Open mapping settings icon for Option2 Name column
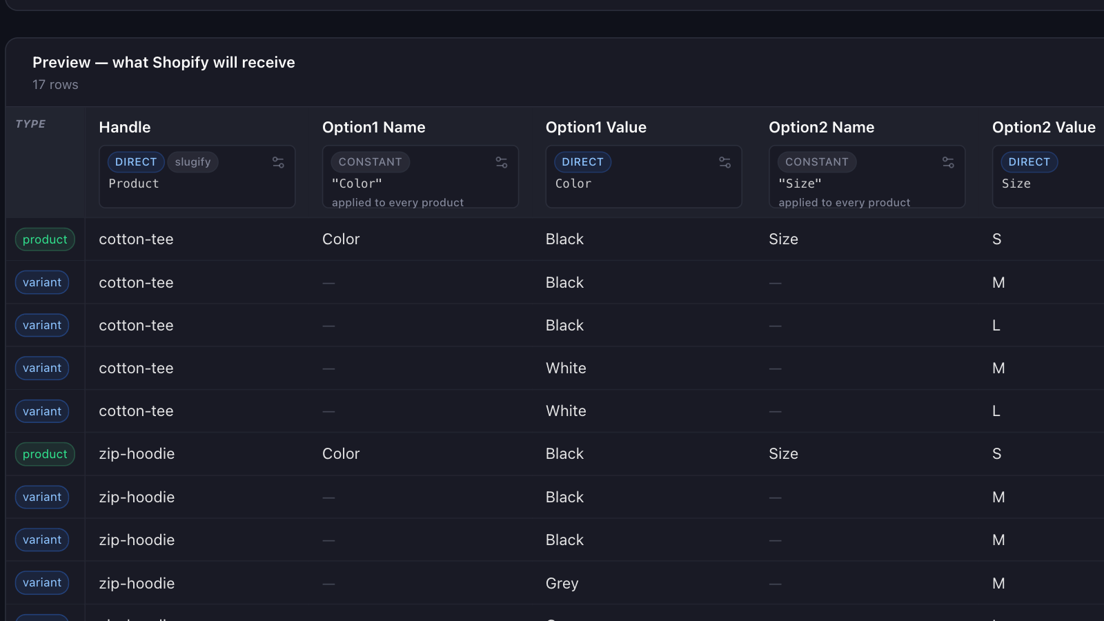The width and height of the screenshot is (1104, 621). pyautogui.click(x=949, y=162)
